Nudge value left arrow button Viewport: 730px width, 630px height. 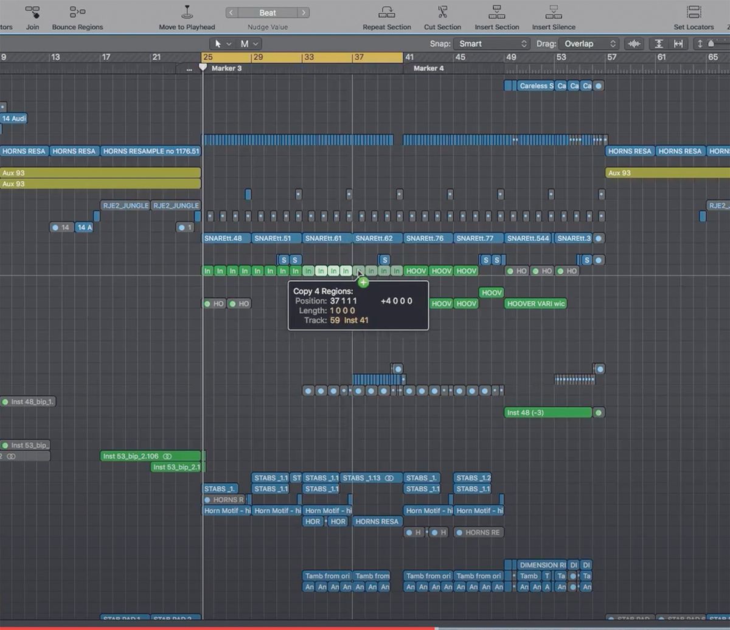click(x=232, y=13)
